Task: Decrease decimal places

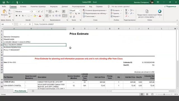Action: click(74, 17)
